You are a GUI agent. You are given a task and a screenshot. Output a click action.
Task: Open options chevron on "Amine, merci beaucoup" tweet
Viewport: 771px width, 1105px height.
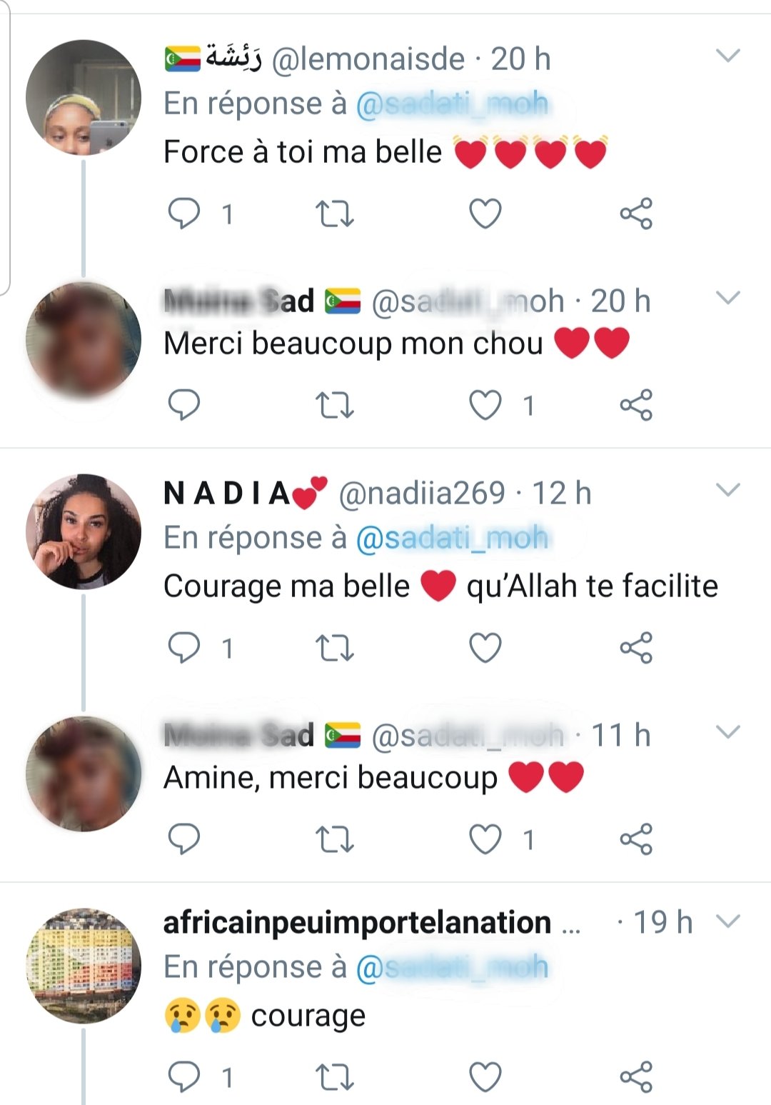(727, 732)
